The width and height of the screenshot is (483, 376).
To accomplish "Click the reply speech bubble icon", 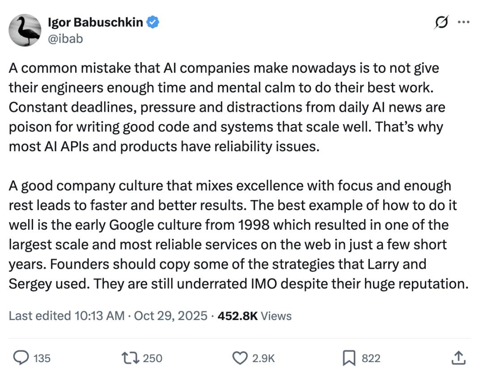I will (20, 358).
